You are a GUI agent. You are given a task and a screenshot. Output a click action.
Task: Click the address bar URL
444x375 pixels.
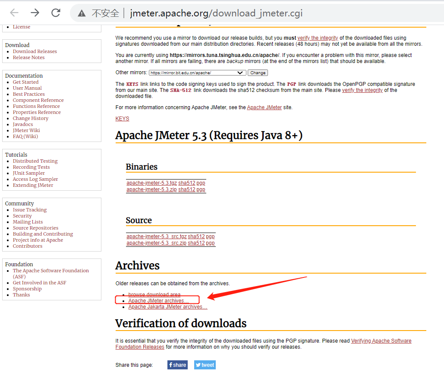coord(216,13)
